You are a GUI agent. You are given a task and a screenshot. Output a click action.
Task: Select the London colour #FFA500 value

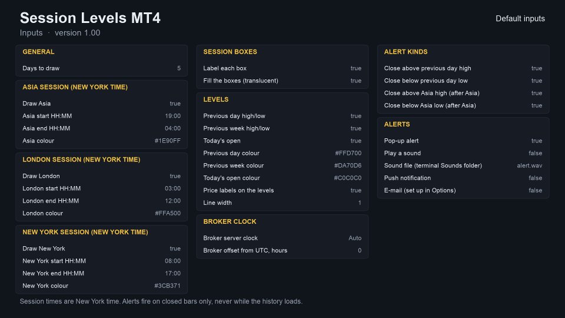coord(168,213)
